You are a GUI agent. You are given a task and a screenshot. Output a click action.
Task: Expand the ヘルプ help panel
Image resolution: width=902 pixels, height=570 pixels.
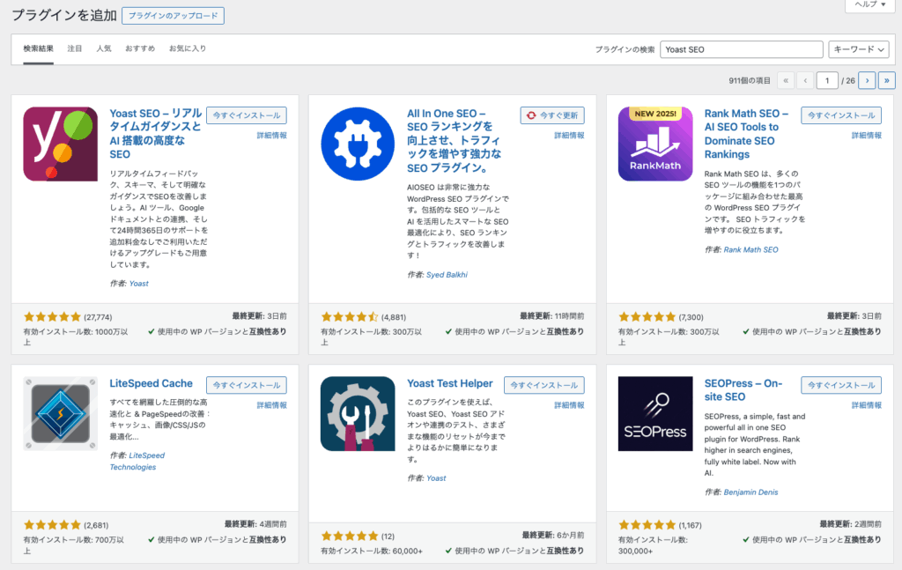(x=871, y=5)
